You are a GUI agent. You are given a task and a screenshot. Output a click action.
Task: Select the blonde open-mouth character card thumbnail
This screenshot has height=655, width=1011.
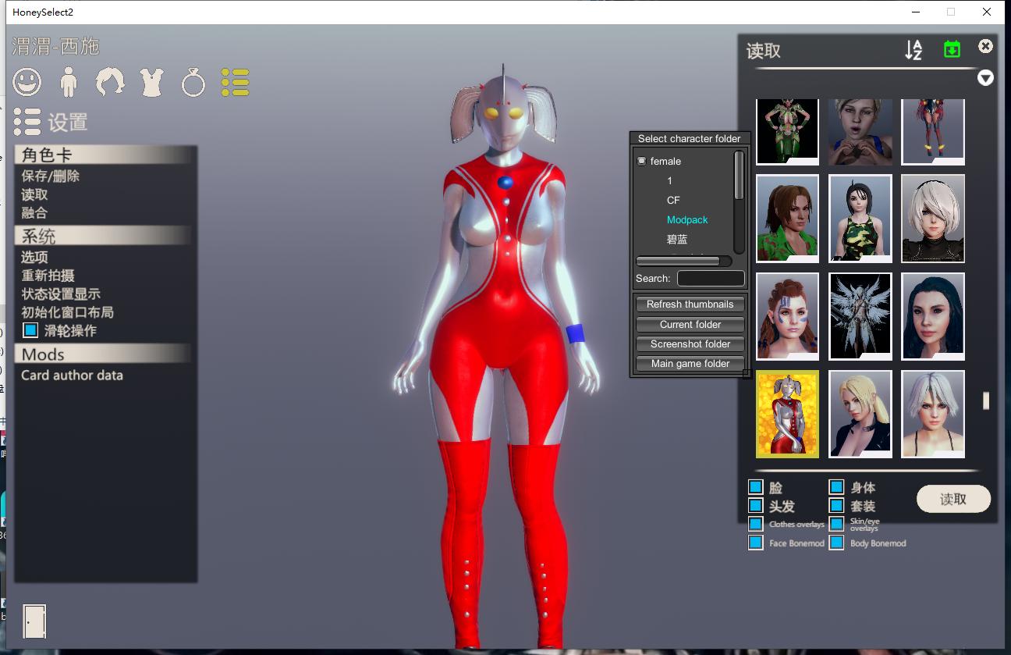click(860, 131)
